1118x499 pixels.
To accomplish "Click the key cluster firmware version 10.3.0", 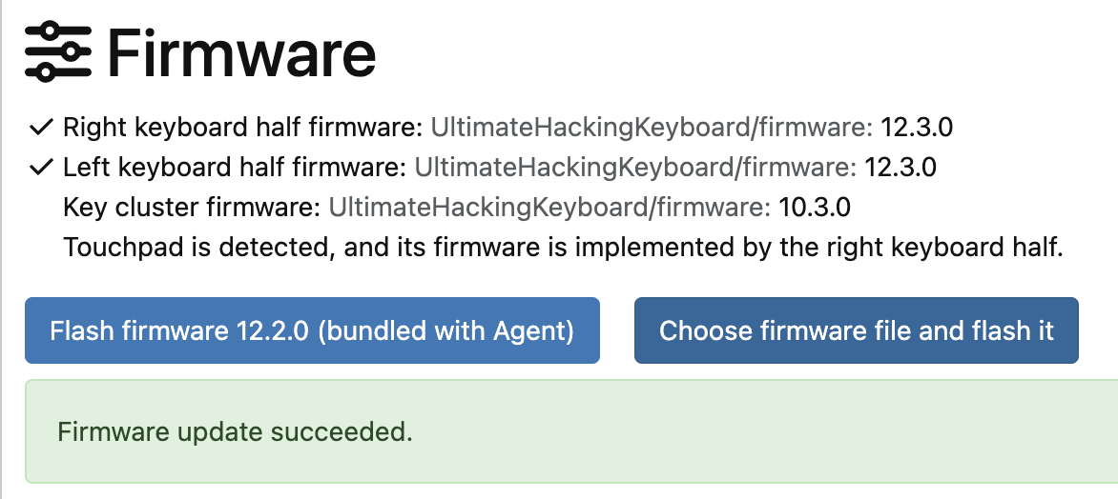I will [815, 208].
